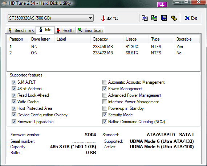Click the save screenshot floppy icon
The height and width of the screenshot is (166, 207).
164,18
